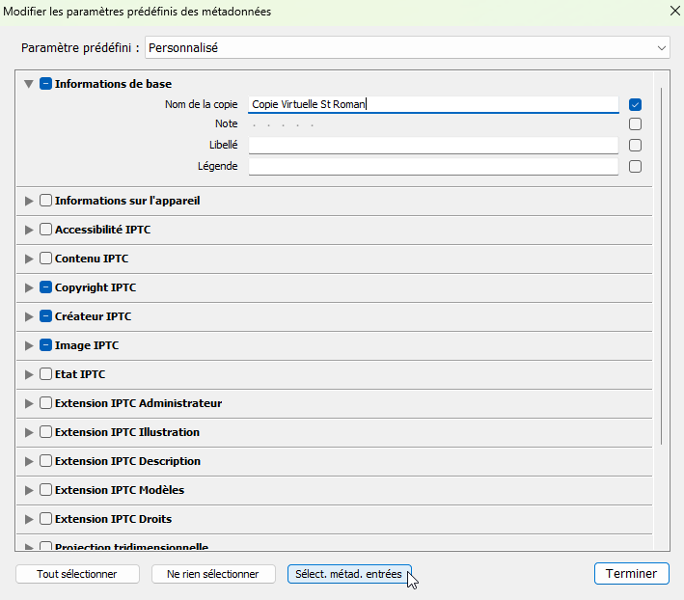Click the Terminer button
Viewport: 684px width, 600px height.
(x=631, y=574)
